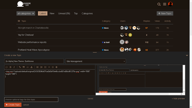This screenshot has height=108, width=192.
Task: Click first avatar in Charlottesville row
Action: (x=122, y=28)
